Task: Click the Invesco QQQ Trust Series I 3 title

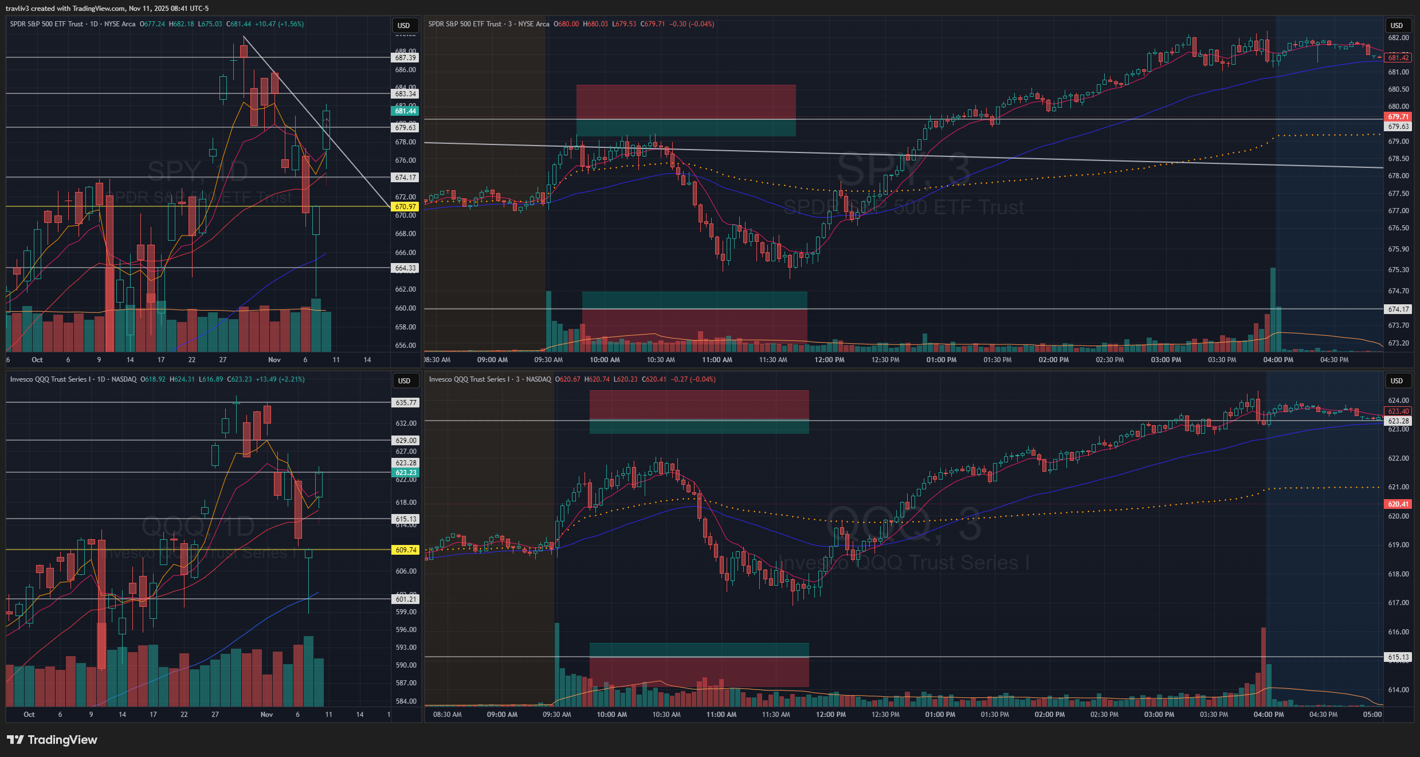Action: click(474, 379)
